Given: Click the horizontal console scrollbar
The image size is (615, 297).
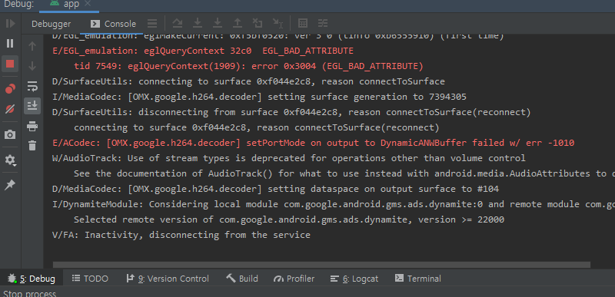Looking at the screenshot, I should tap(321, 265).
